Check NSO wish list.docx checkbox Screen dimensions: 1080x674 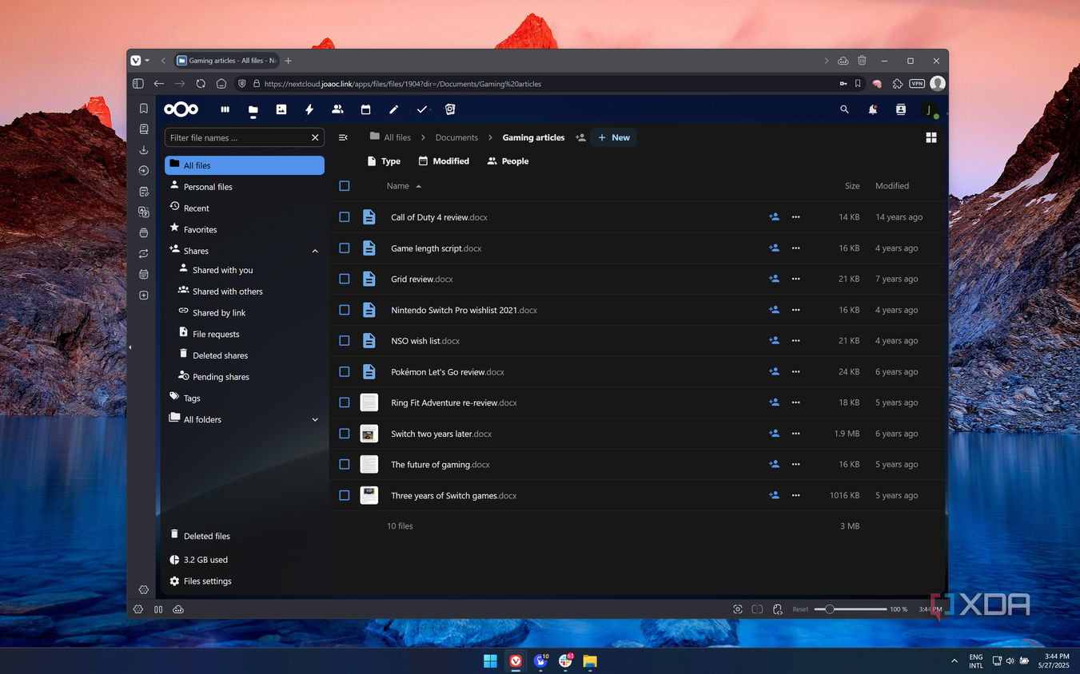coord(345,341)
